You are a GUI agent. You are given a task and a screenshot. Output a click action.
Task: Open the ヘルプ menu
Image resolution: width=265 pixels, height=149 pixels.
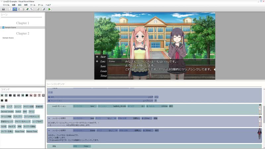(48, 5)
